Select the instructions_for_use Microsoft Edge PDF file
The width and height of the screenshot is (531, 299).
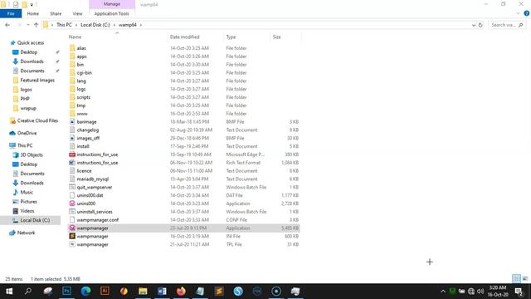pyautogui.click(x=97, y=154)
